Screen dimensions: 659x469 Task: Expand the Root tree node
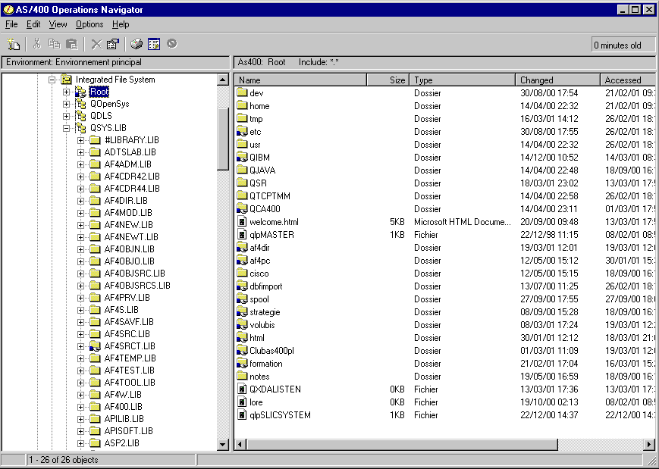[67, 92]
